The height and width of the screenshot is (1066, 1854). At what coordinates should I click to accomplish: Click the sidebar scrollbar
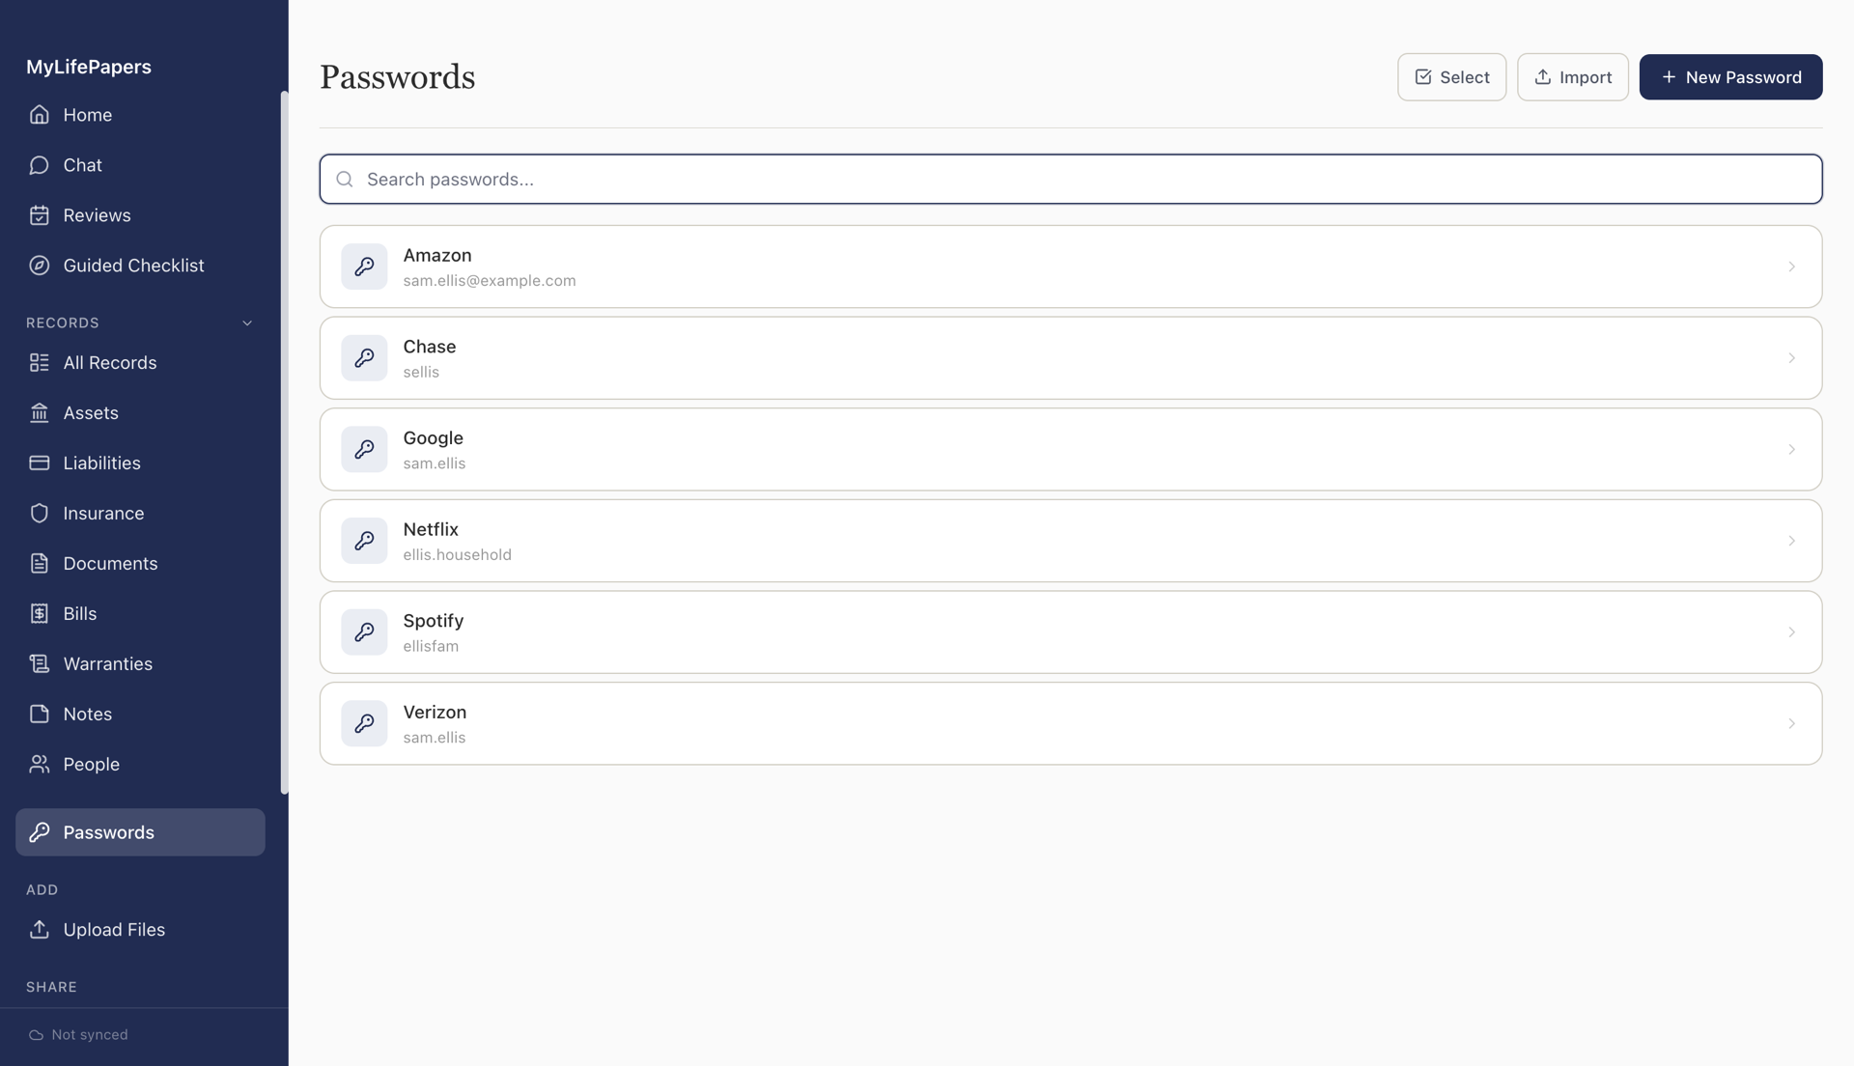pyautogui.click(x=284, y=443)
